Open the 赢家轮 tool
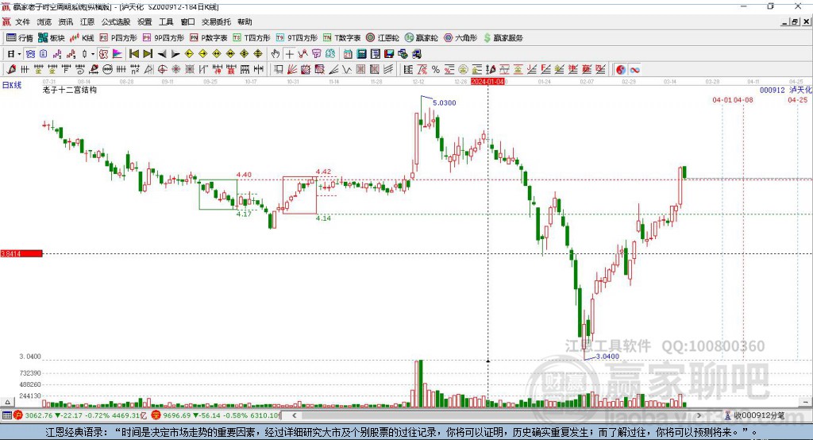 [x=422, y=38]
